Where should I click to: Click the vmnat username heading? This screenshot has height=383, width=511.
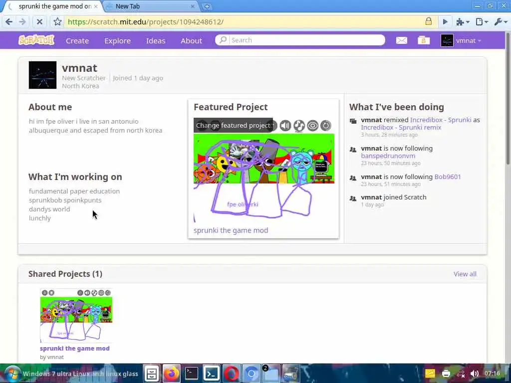pos(79,68)
